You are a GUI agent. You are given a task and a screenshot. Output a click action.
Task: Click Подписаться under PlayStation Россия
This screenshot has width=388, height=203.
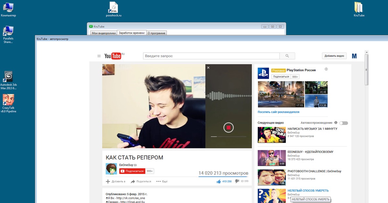click(281, 77)
